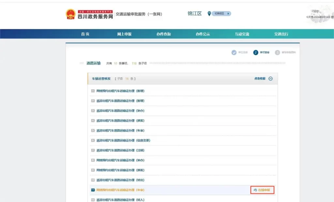
Task: Click the 道路运输 category heading
Action: (x=94, y=63)
